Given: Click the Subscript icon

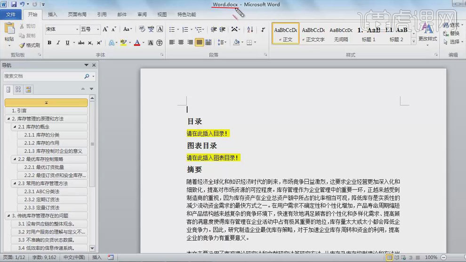Looking at the screenshot, I should (x=90, y=43).
